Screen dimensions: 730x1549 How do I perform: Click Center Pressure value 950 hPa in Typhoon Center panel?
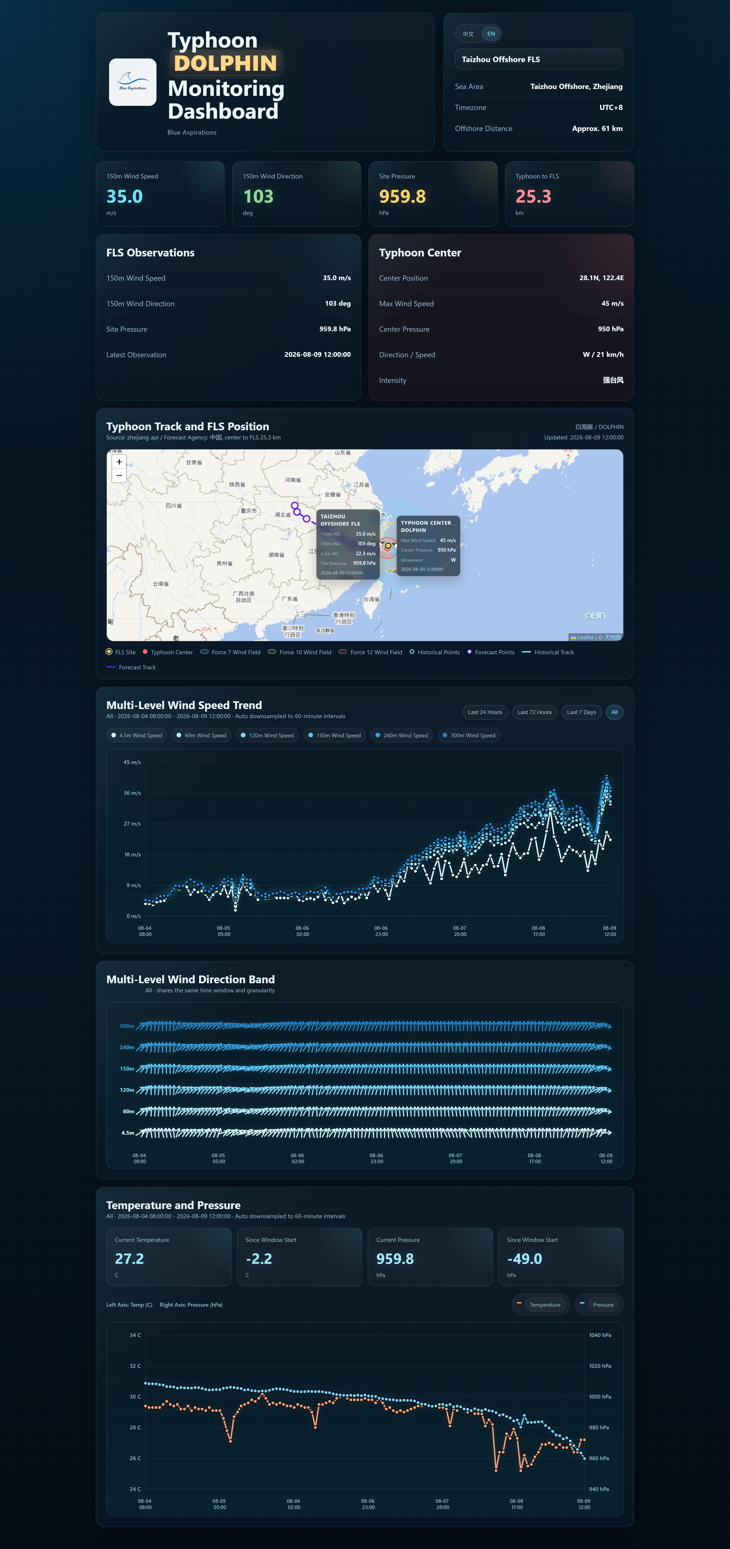point(610,329)
